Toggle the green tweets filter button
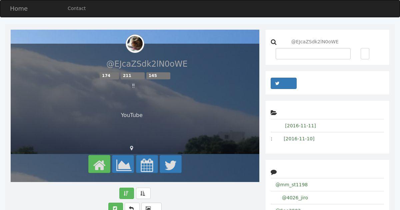 (116, 207)
